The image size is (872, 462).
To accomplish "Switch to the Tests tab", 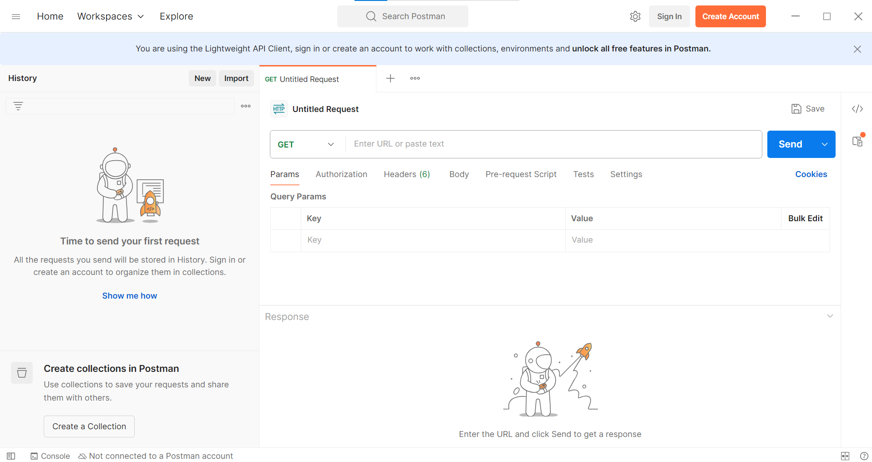I will tap(583, 174).
